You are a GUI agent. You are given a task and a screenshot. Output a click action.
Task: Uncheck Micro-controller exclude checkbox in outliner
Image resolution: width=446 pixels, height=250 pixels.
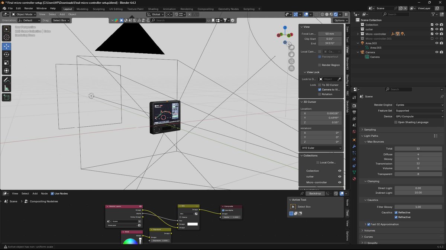tap(432, 34)
